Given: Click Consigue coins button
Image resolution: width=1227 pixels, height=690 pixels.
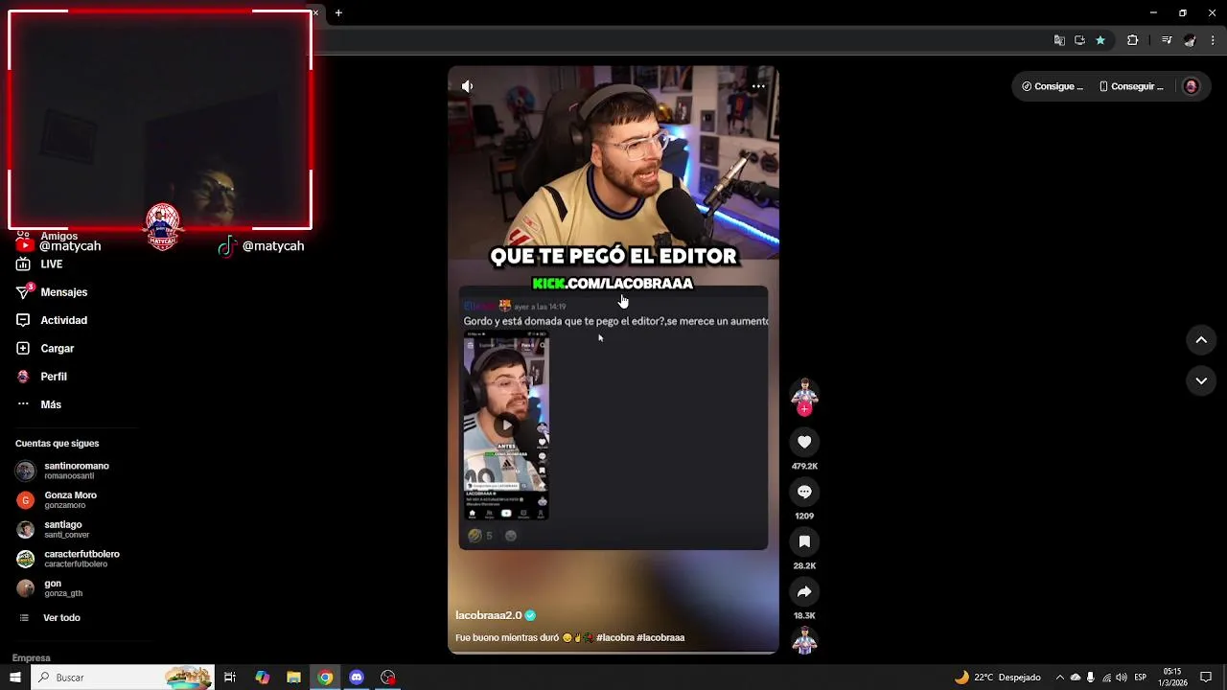Looking at the screenshot, I should [x=1052, y=86].
